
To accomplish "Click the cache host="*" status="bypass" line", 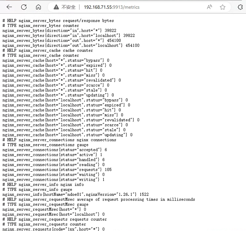I will 56,60.
